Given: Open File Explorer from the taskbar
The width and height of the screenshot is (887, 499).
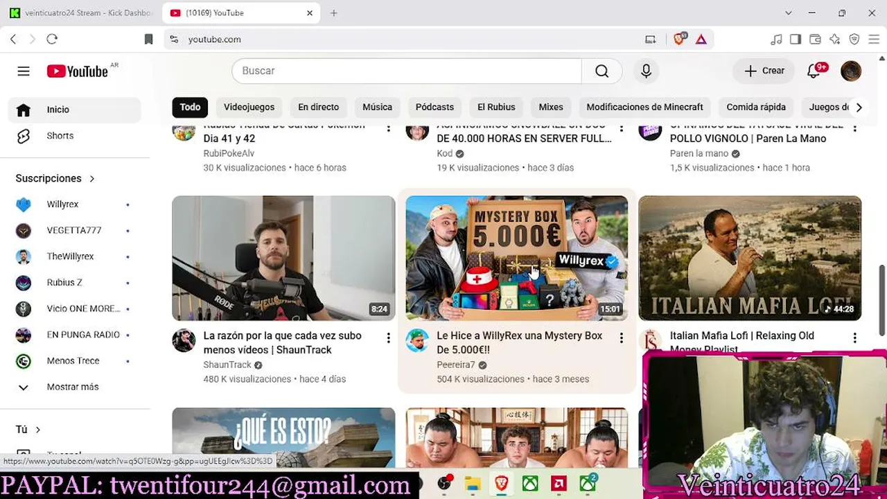Looking at the screenshot, I should click(x=473, y=483).
